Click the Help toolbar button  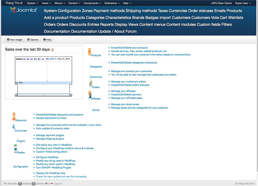[x=47, y=40]
